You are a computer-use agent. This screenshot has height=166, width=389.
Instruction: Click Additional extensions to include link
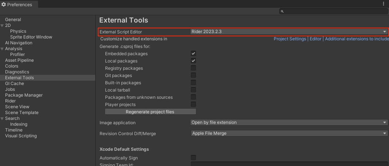point(357,39)
